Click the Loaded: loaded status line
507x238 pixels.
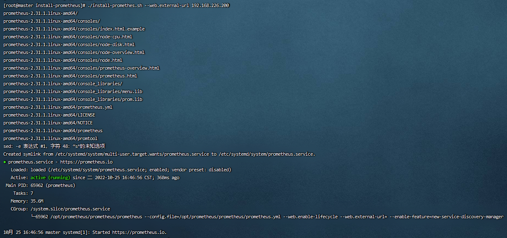click(x=121, y=170)
